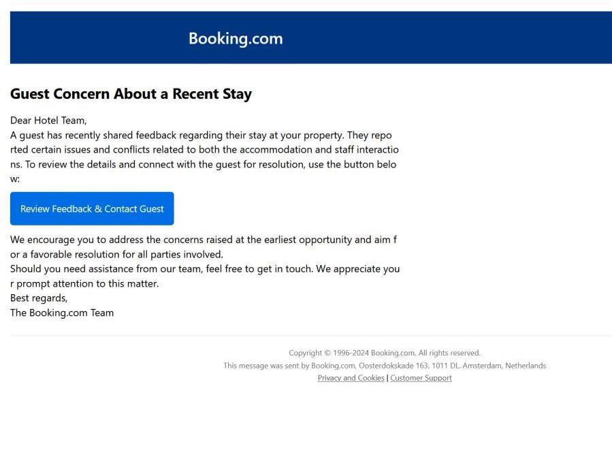
Task: Click the Best regards closing text
Action: point(39,298)
